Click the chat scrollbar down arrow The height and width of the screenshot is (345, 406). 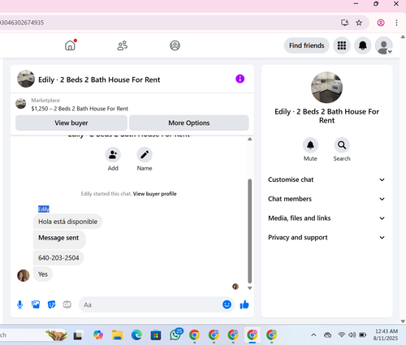[x=250, y=288]
